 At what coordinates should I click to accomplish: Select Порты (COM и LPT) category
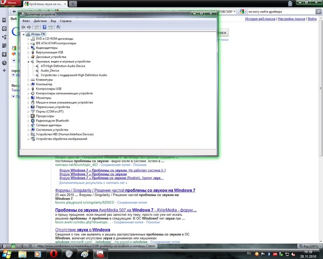coord(50,112)
